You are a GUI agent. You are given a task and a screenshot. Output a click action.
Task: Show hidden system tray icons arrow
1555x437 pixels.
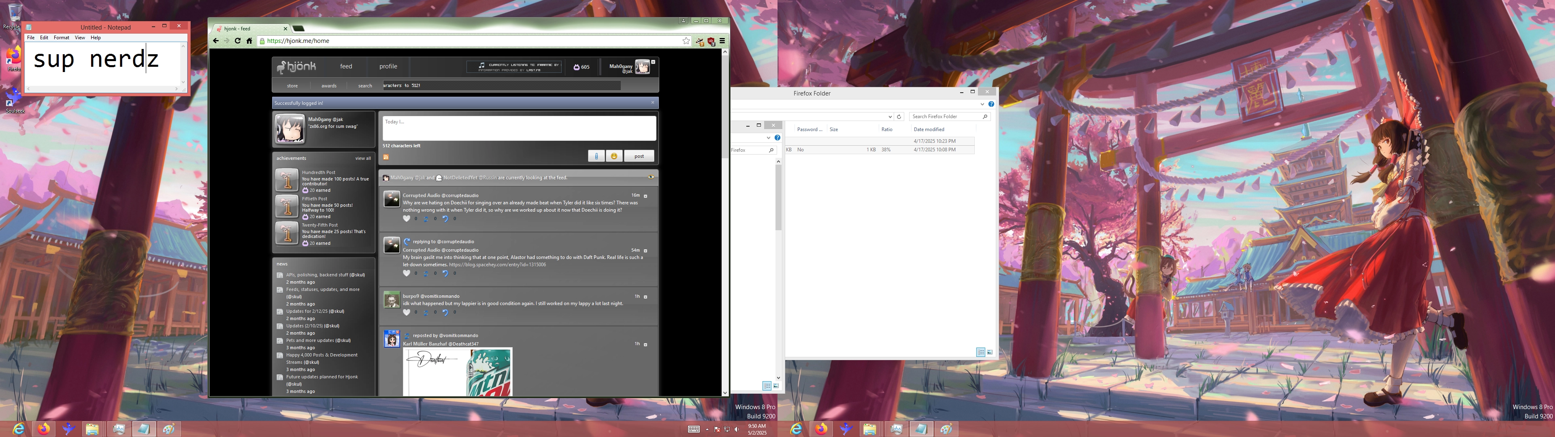coord(707,429)
